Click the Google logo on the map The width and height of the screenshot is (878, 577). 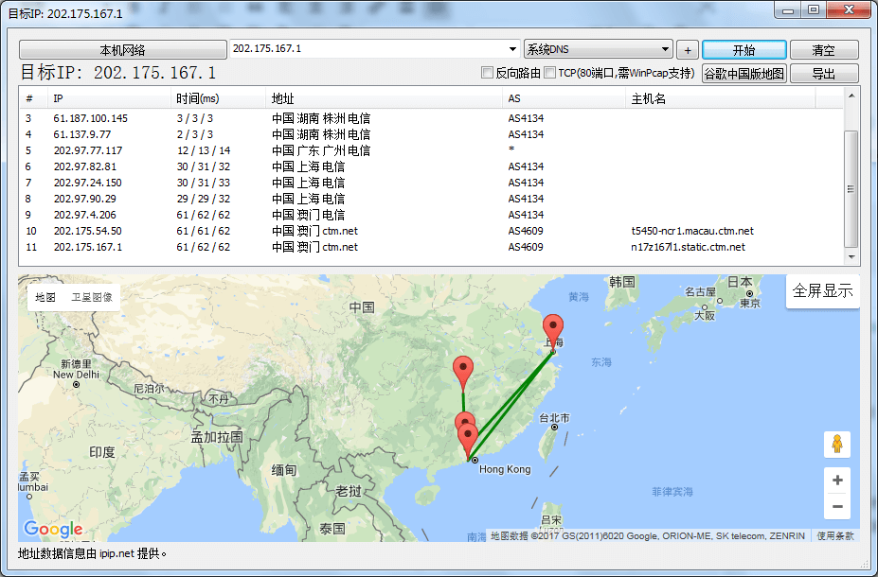pos(54,530)
